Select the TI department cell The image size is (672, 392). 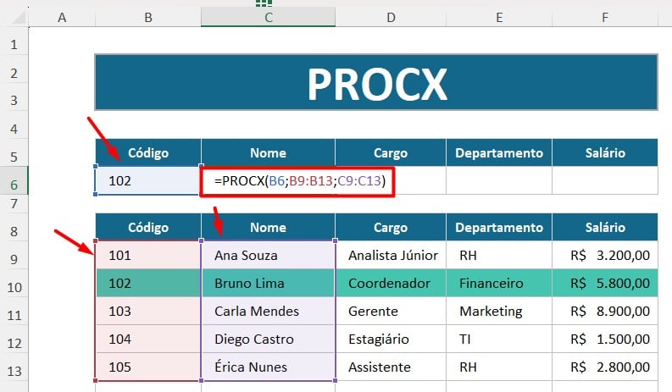(499, 339)
